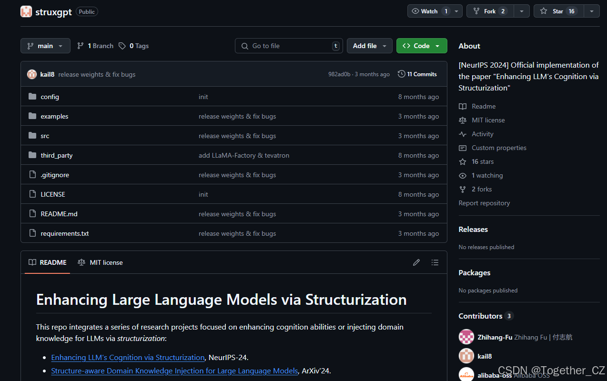Open the Packages heading link
The width and height of the screenshot is (607, 381).
click(475, 272)
